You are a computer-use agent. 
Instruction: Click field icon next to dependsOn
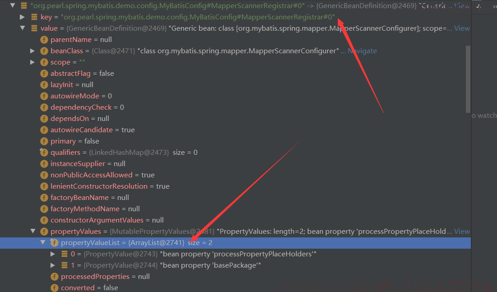pyautogui.click(x=44, y=119)
